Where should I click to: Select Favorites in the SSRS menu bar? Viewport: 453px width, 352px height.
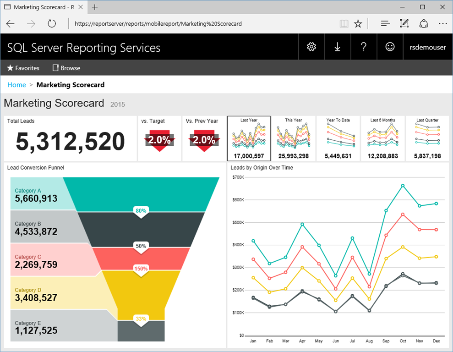(22, 68)
